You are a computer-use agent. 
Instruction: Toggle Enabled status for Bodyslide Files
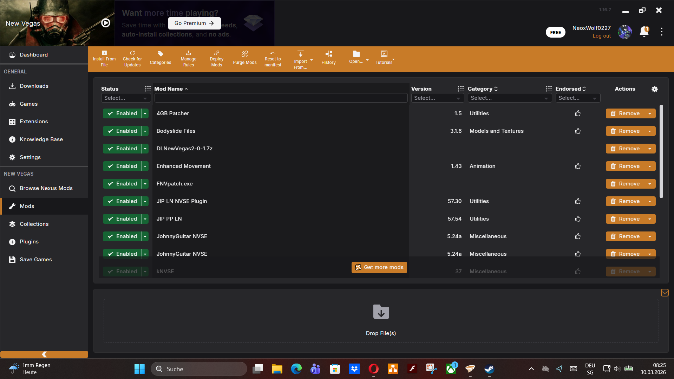[122, 131]
